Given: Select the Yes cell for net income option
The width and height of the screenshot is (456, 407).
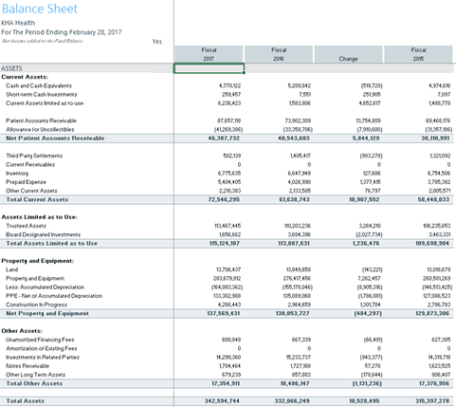Looking at the screenshot, I should point(157,42).
